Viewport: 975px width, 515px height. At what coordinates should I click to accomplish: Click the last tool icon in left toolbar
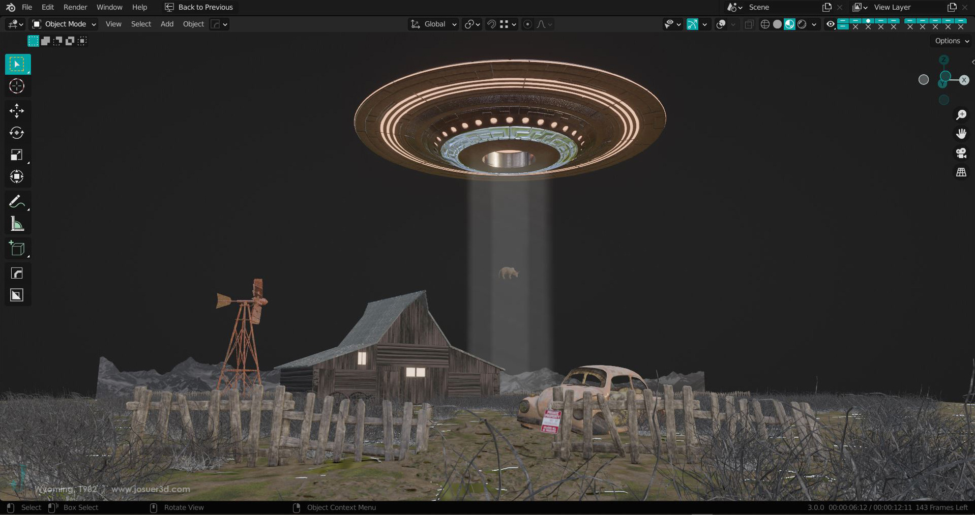17,295
